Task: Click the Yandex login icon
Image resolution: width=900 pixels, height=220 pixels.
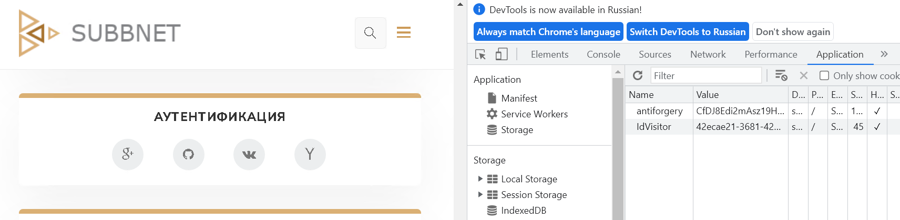Action: click(310, 155)
